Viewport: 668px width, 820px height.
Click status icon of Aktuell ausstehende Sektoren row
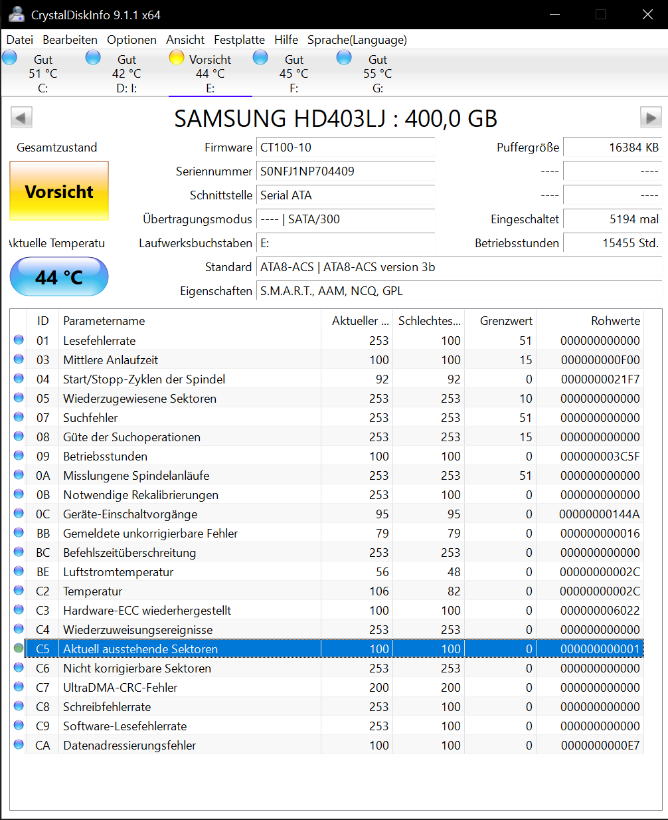click(19, 649)
